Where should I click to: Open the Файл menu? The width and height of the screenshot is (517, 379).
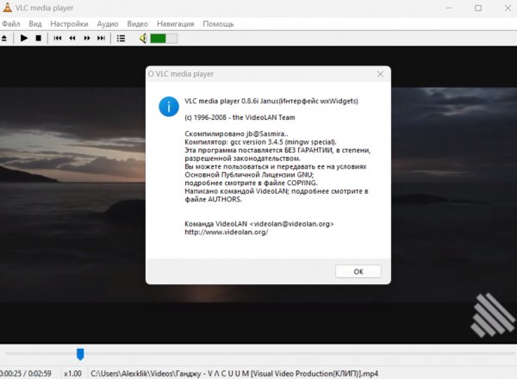(x=11, y=24)
